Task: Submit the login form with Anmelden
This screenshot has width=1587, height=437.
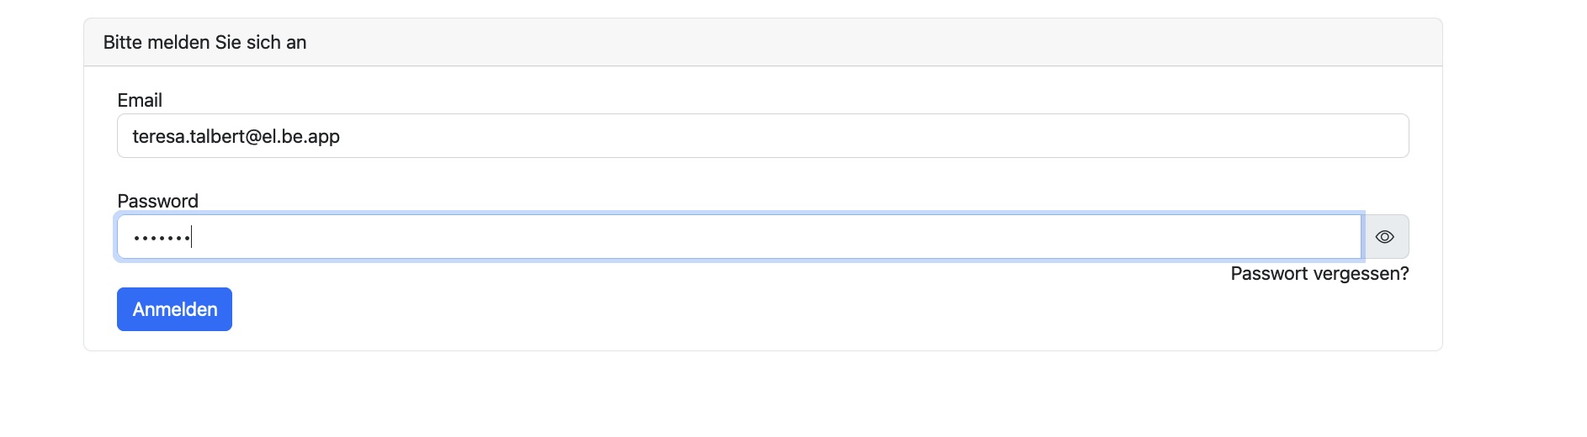Action: coord(174,309)
